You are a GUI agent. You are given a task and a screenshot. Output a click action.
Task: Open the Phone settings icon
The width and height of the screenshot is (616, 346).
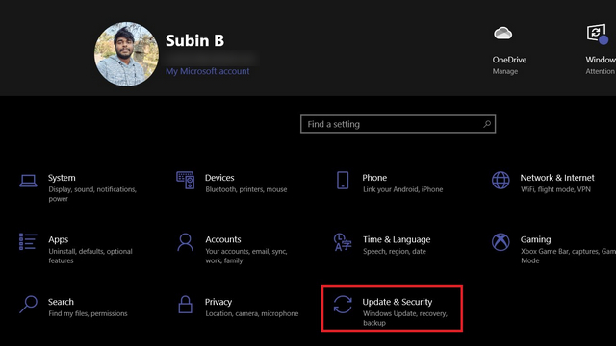[x=343, y=180]
